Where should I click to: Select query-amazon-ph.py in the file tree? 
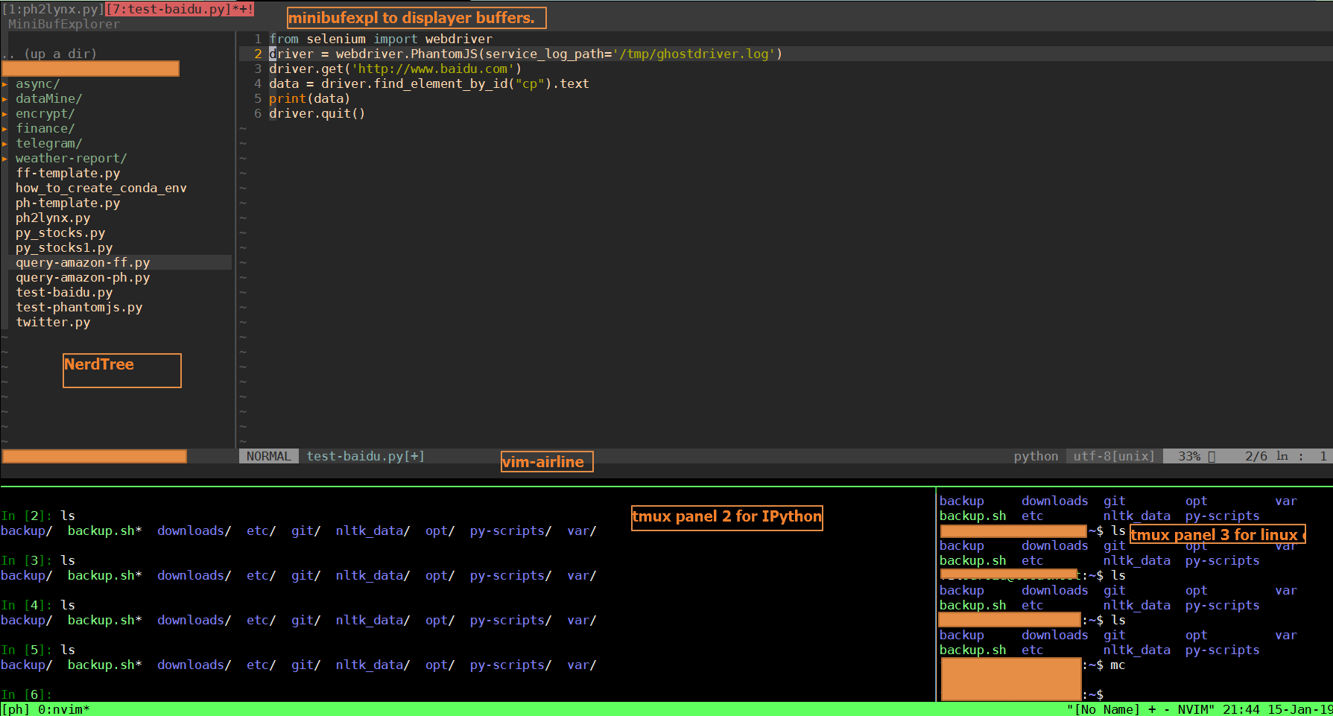click(x=83, y=278)
